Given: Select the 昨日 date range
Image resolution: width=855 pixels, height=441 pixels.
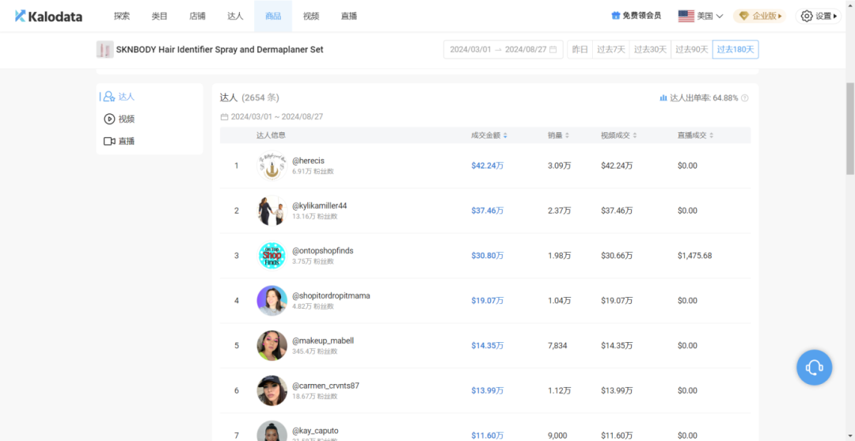Looking at the screenshot, I should (579, 50).
